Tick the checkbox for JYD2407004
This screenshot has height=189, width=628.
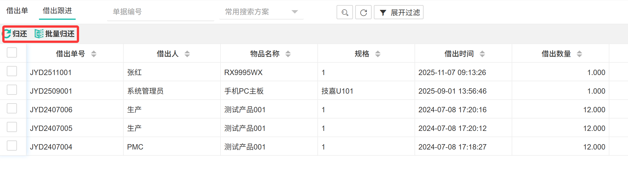coord(12,146)
